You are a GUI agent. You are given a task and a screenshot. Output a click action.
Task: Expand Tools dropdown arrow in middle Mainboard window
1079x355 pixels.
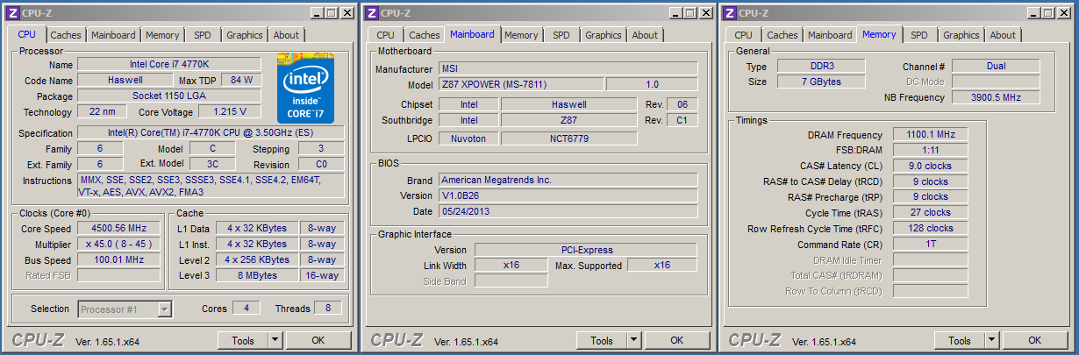click(633, 340)
